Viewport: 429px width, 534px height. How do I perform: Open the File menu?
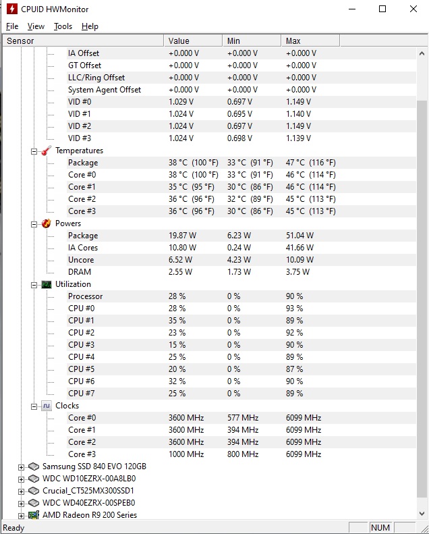click(x=12, y=26)
